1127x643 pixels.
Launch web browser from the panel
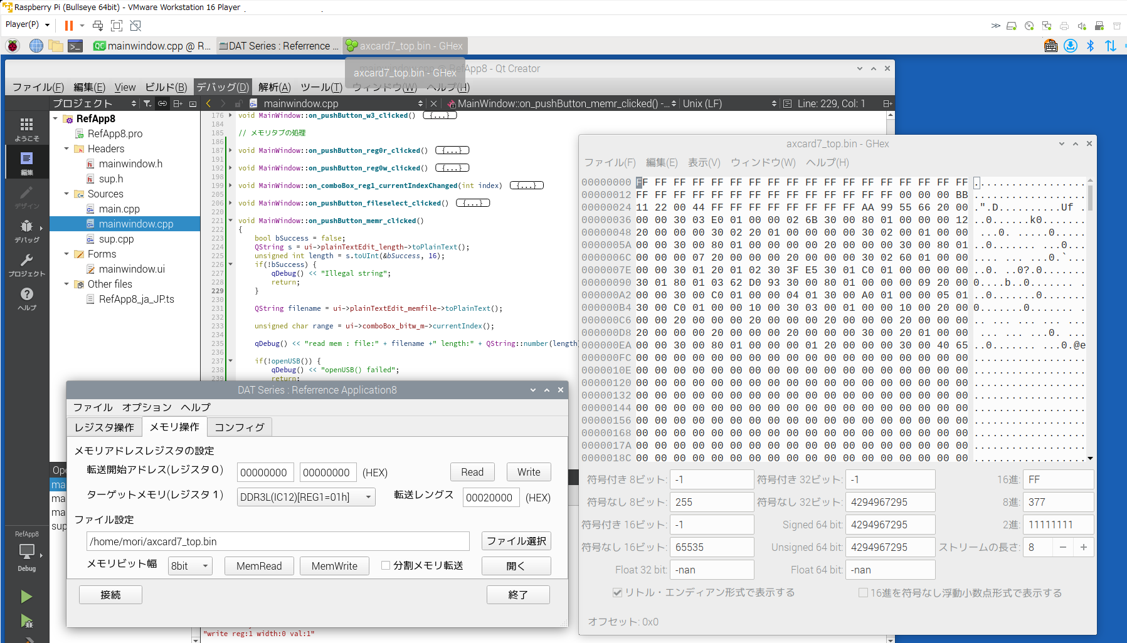(36, 46)
